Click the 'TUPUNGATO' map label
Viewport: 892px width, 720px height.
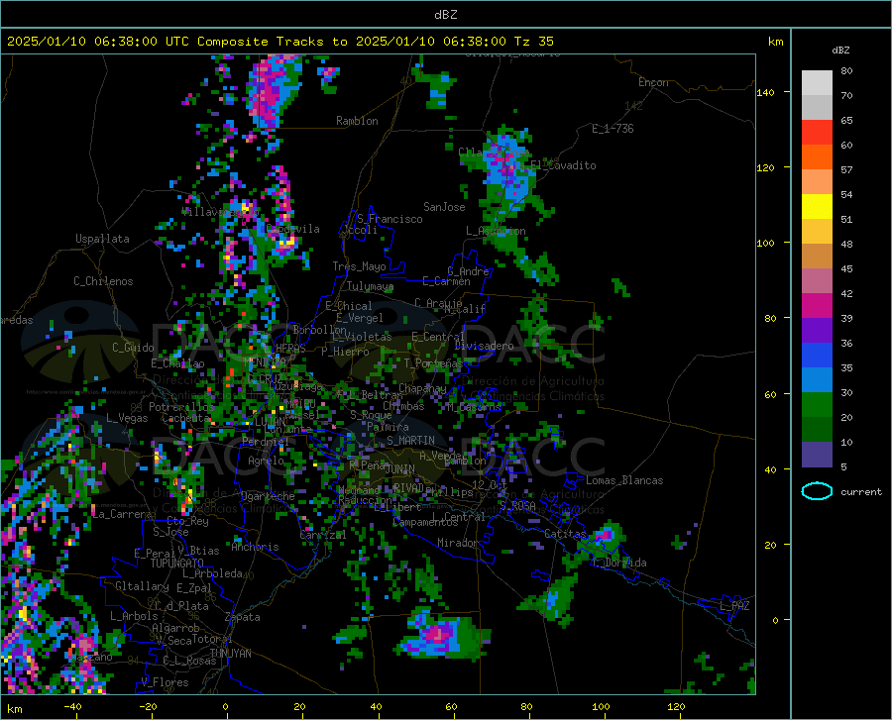(177, 564)
